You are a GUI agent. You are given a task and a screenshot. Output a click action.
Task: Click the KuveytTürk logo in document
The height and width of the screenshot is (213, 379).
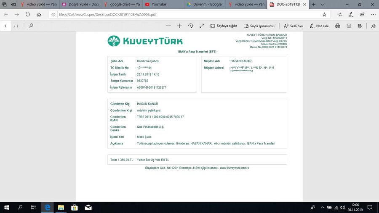pos(145,41)
